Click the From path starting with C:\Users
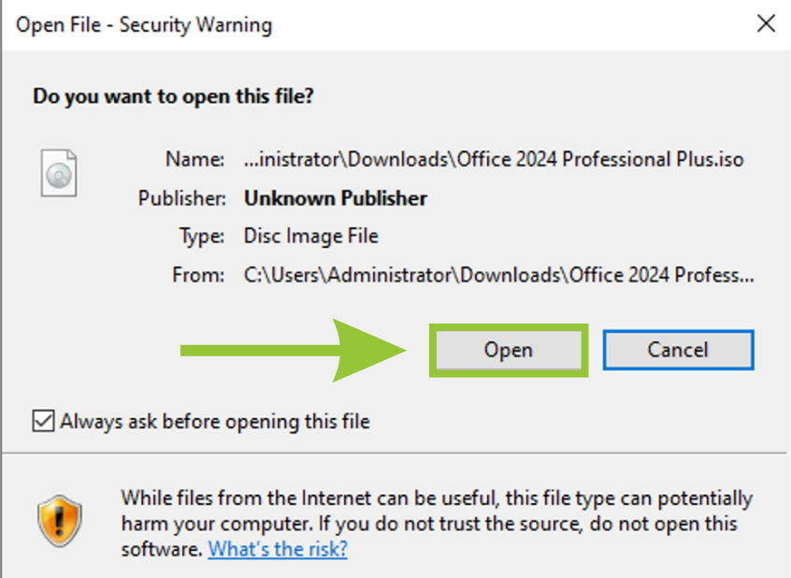This screenshot has height=578, width=791. point(498,275)
